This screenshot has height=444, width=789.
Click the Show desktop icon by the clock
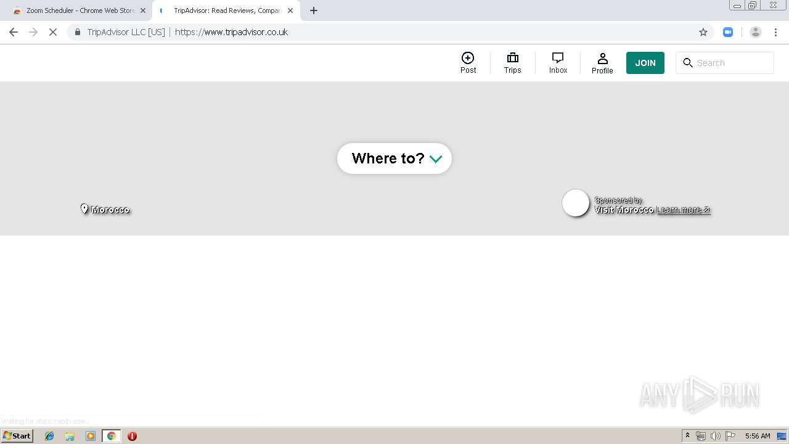pos(782,436)
